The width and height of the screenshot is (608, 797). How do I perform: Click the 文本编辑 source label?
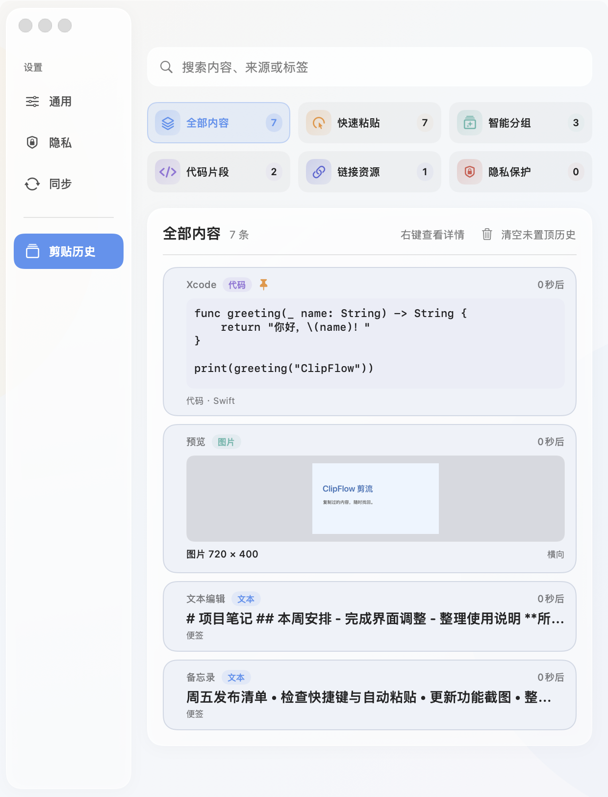(x=205, y=599)
